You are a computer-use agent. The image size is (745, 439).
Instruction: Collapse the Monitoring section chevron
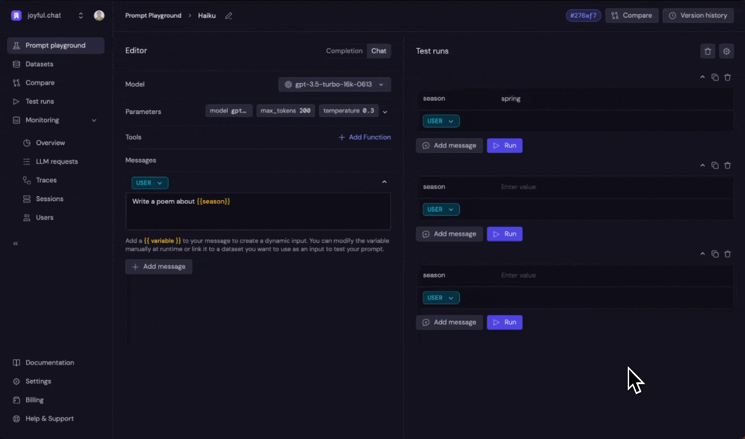pyautogui.click(x=94, y=120)
